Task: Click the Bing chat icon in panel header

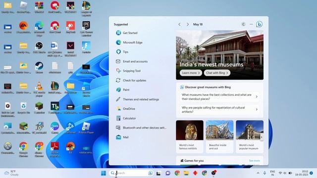Action: point(259,24)
